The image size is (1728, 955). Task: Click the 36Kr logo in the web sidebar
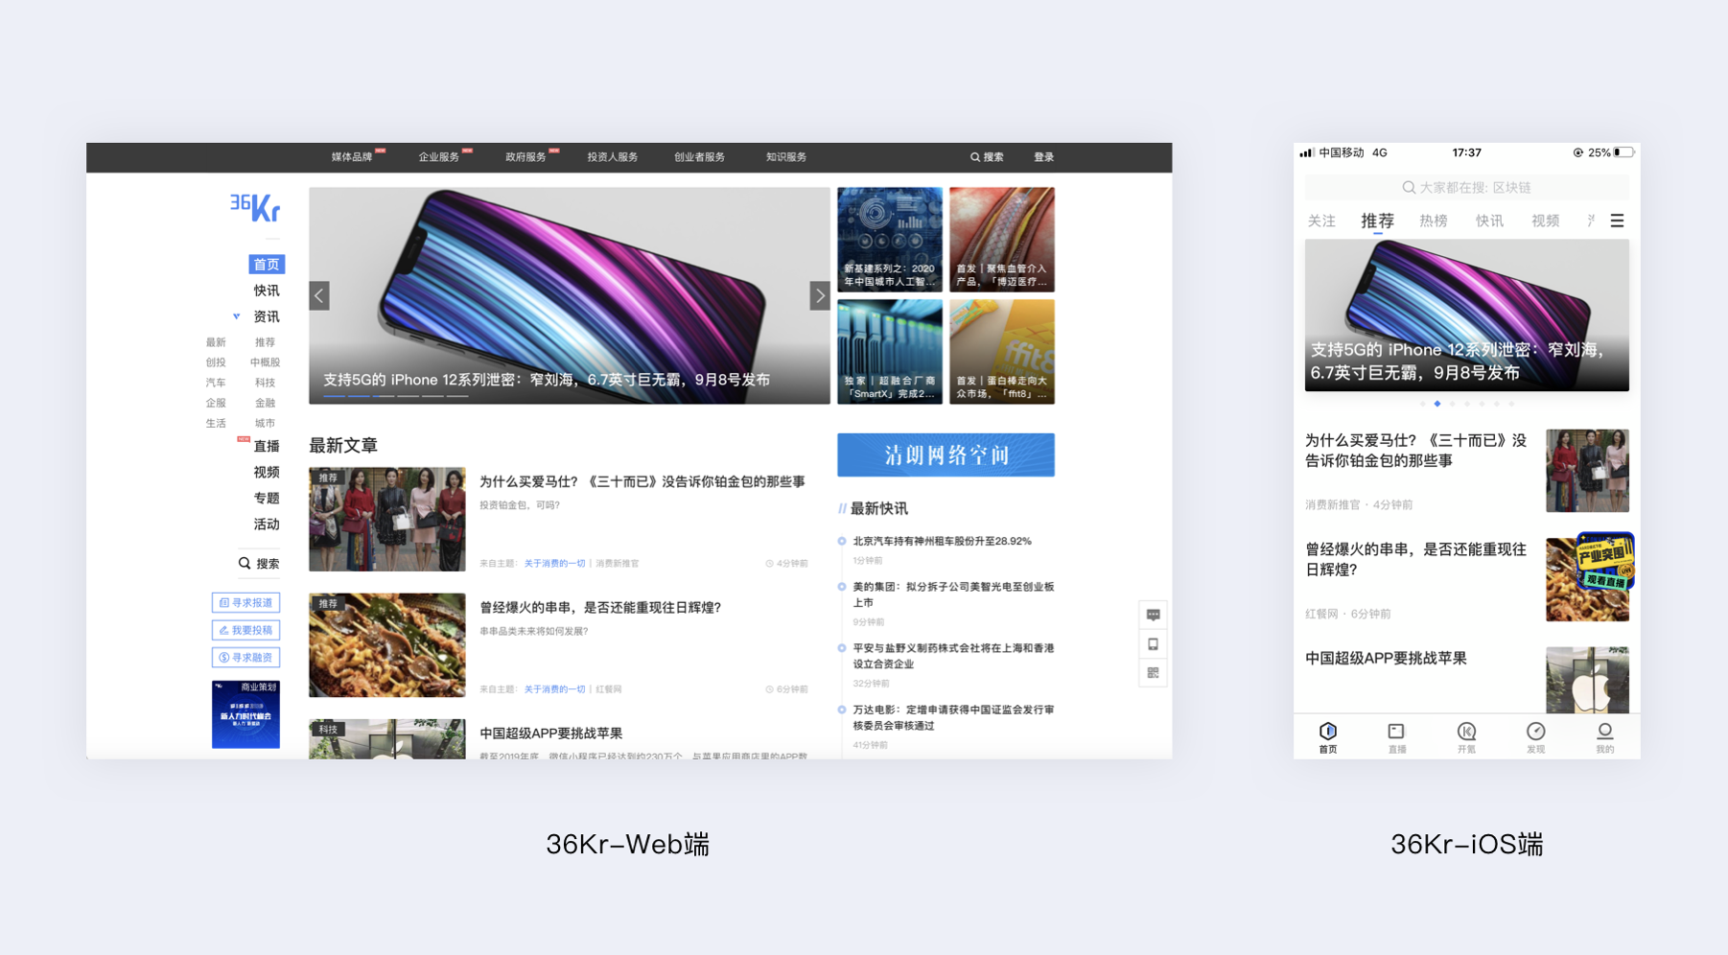click(255, 207)
